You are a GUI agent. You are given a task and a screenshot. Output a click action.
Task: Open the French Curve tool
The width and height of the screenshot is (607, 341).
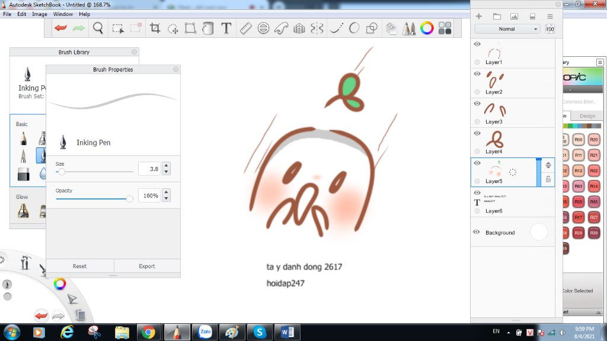tap(281, 28)
